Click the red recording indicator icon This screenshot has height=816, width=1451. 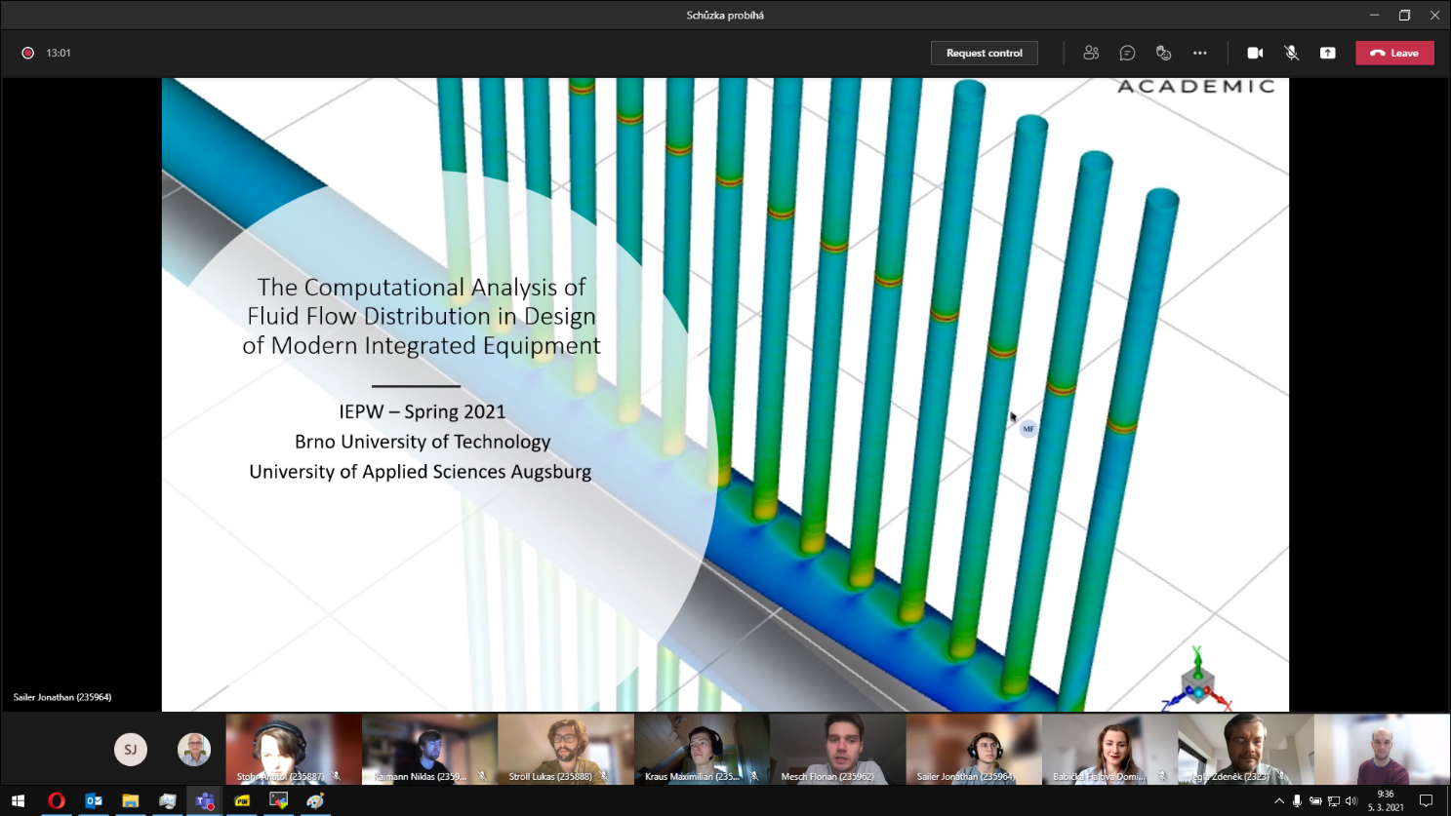point(28,53)
